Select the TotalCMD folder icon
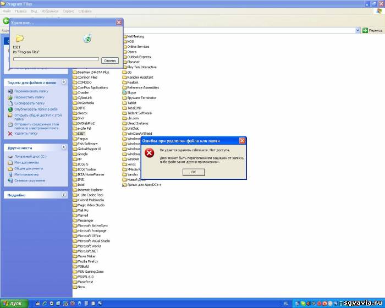 pyautogui.click(x=124, y=108)
